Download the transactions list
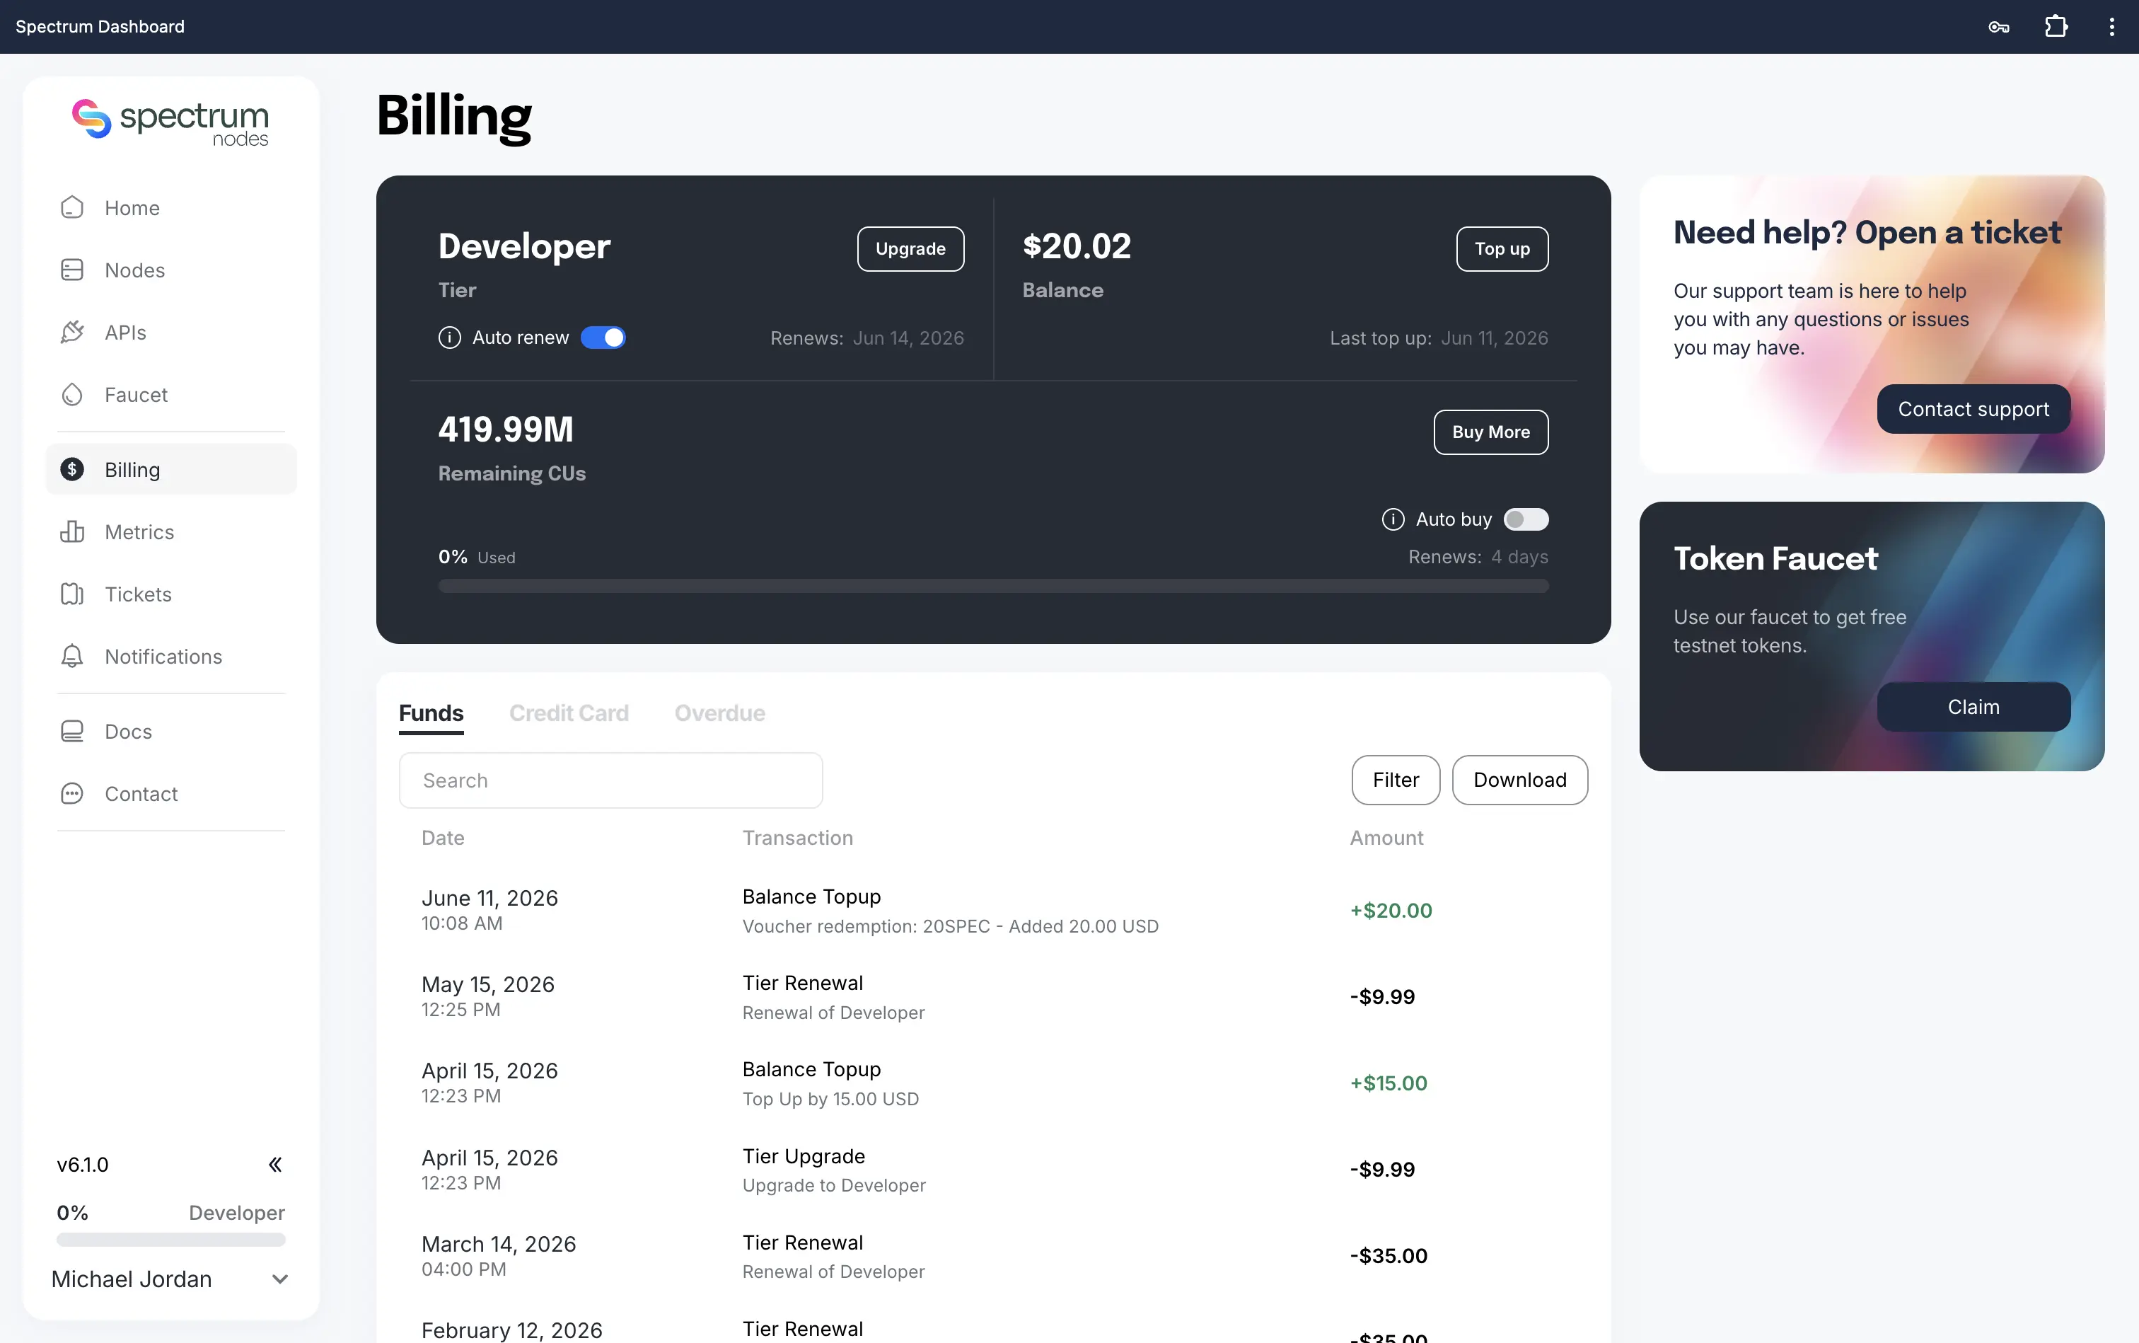Image resolution: width=2139 pixels, height=1343 pixels. pos(1519,780)
